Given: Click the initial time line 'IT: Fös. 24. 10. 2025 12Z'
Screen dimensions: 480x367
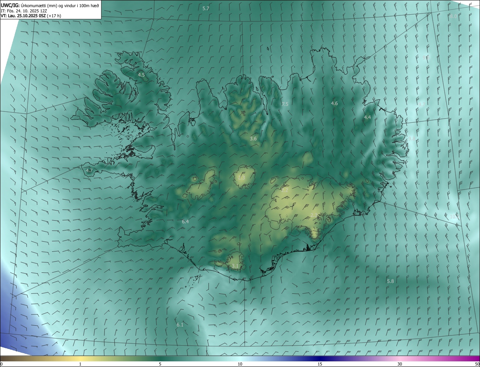Looking at the screenshot, I should tap(24, 11).
